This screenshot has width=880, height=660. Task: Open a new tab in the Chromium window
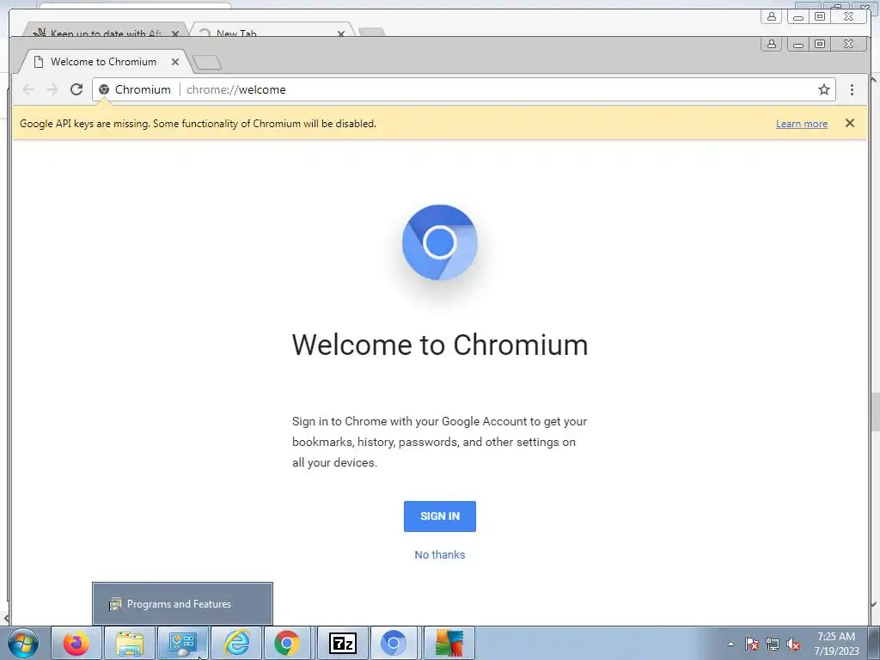207,62
